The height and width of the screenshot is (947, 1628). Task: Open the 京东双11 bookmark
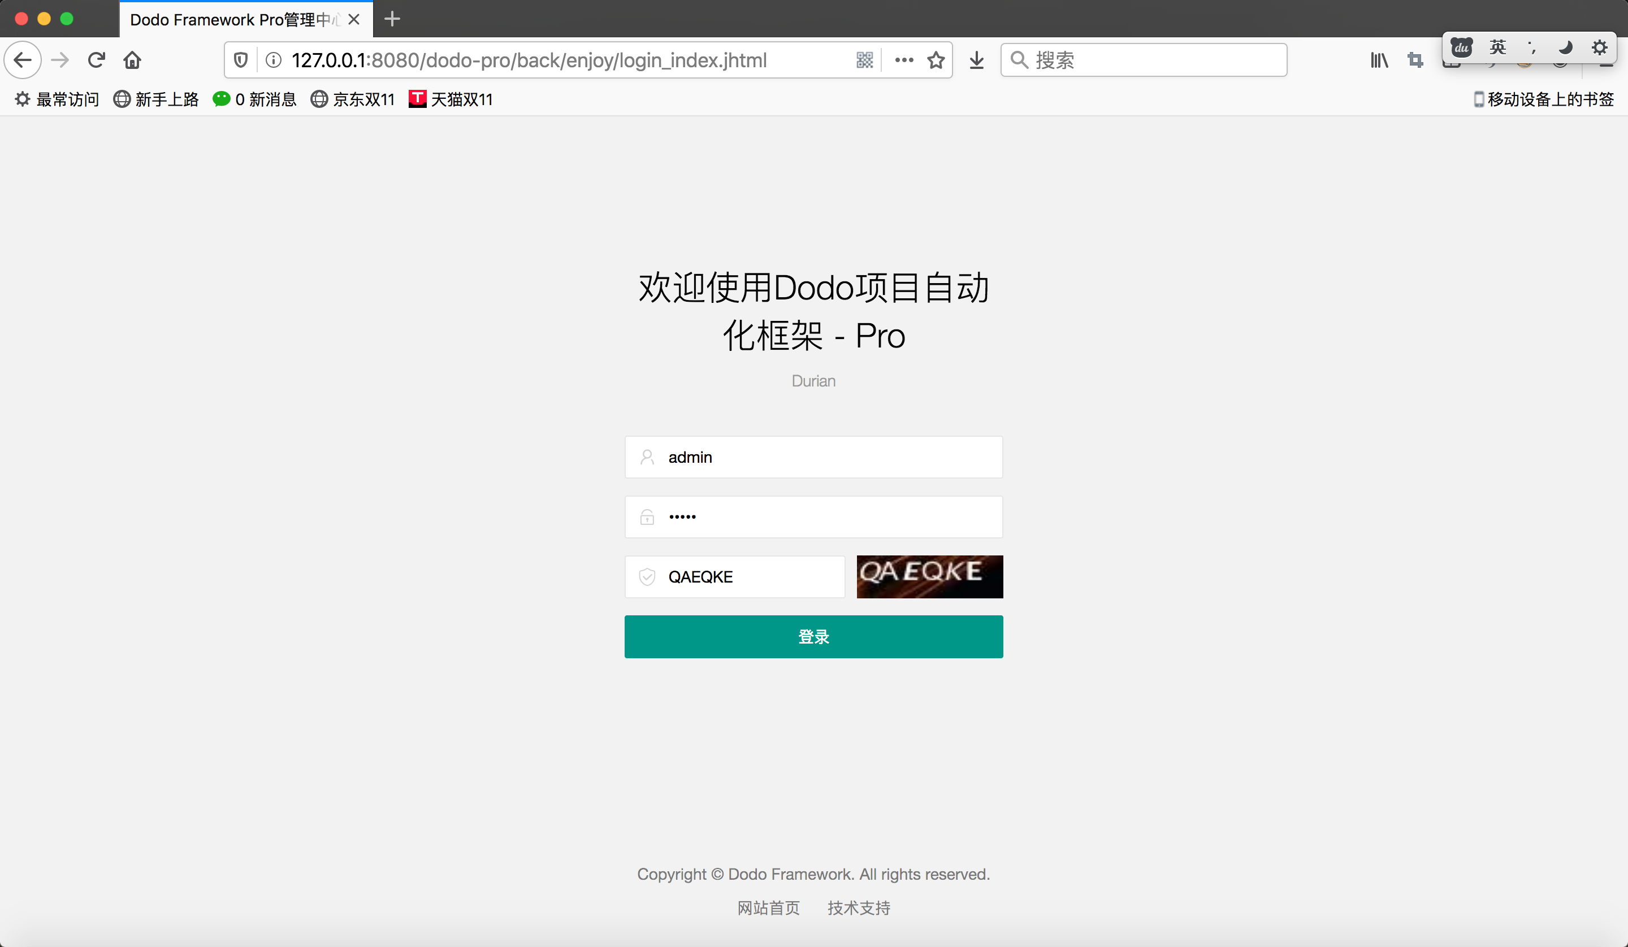353,99
